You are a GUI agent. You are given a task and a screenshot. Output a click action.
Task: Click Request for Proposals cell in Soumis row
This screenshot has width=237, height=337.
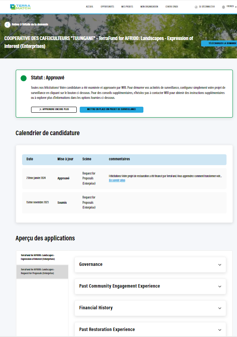[89, 203]
